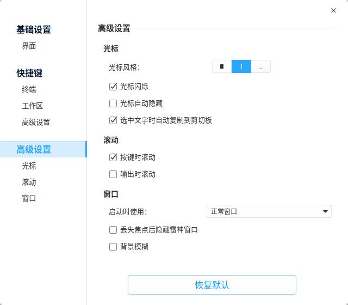Select the block cursor style icon
Image resolution: width=348 pixels, height=305 pixels.
click(x=222, y=66)
